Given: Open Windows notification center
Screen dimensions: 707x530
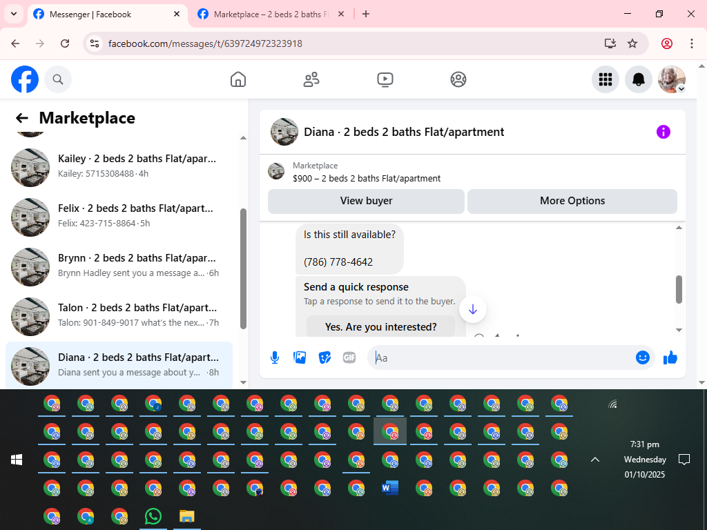Looking at the screenshot, I should (x=684, y=460).
